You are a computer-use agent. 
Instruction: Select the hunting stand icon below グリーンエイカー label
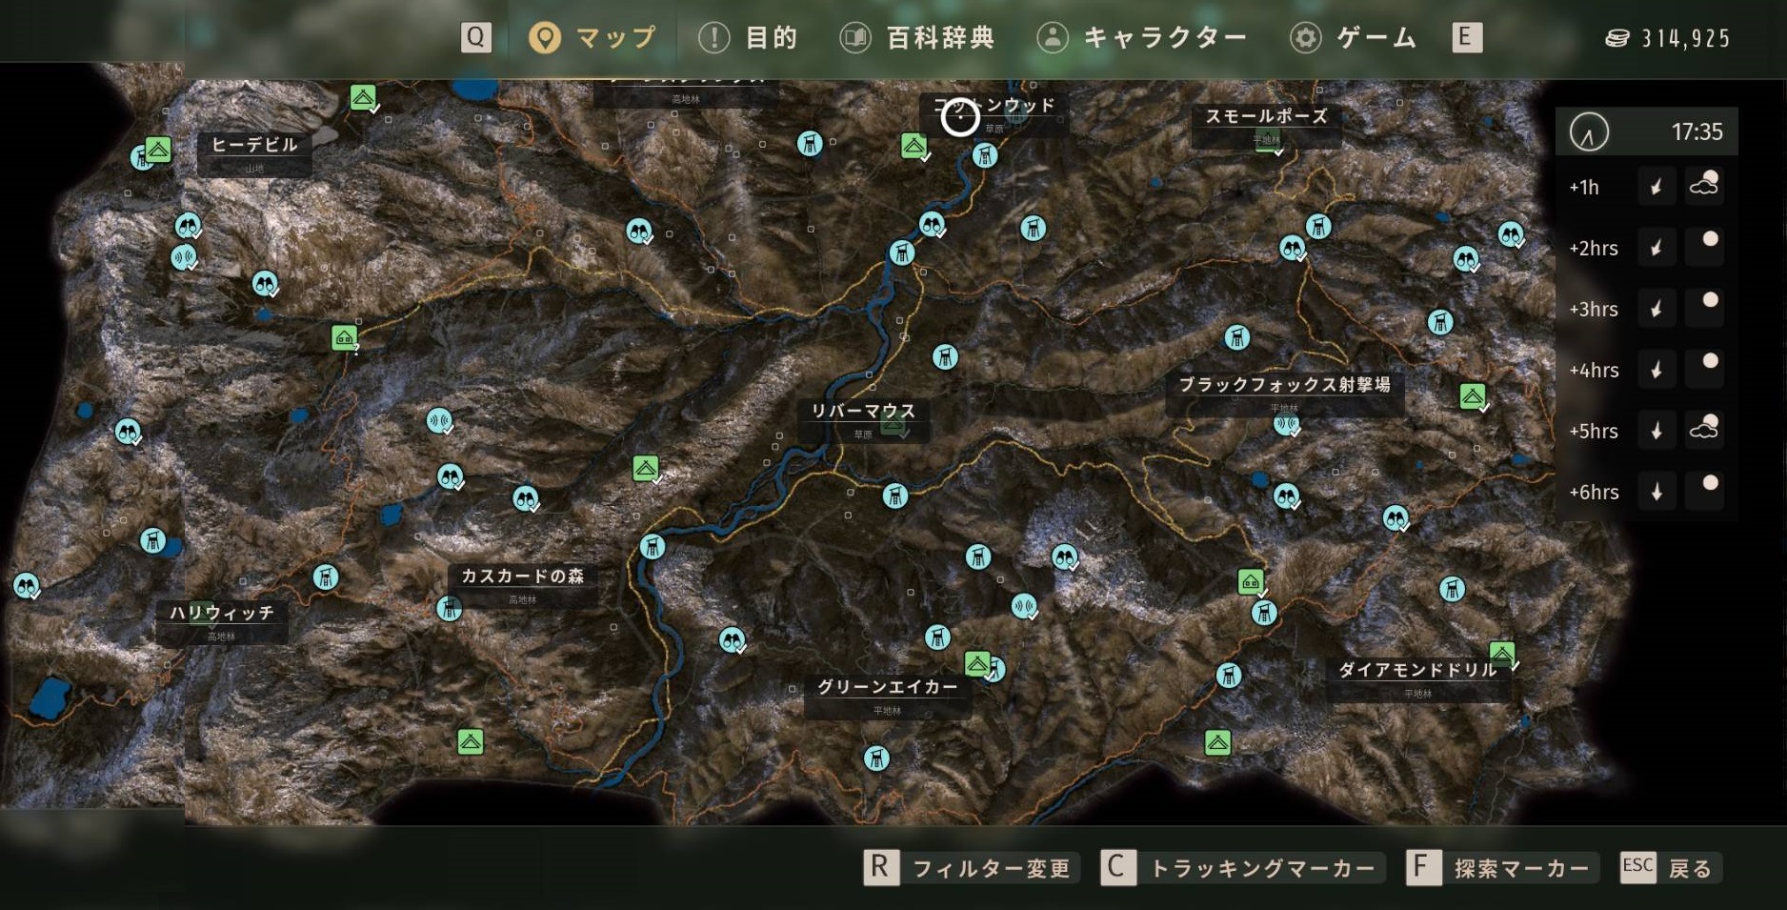(x=876, y=758)
